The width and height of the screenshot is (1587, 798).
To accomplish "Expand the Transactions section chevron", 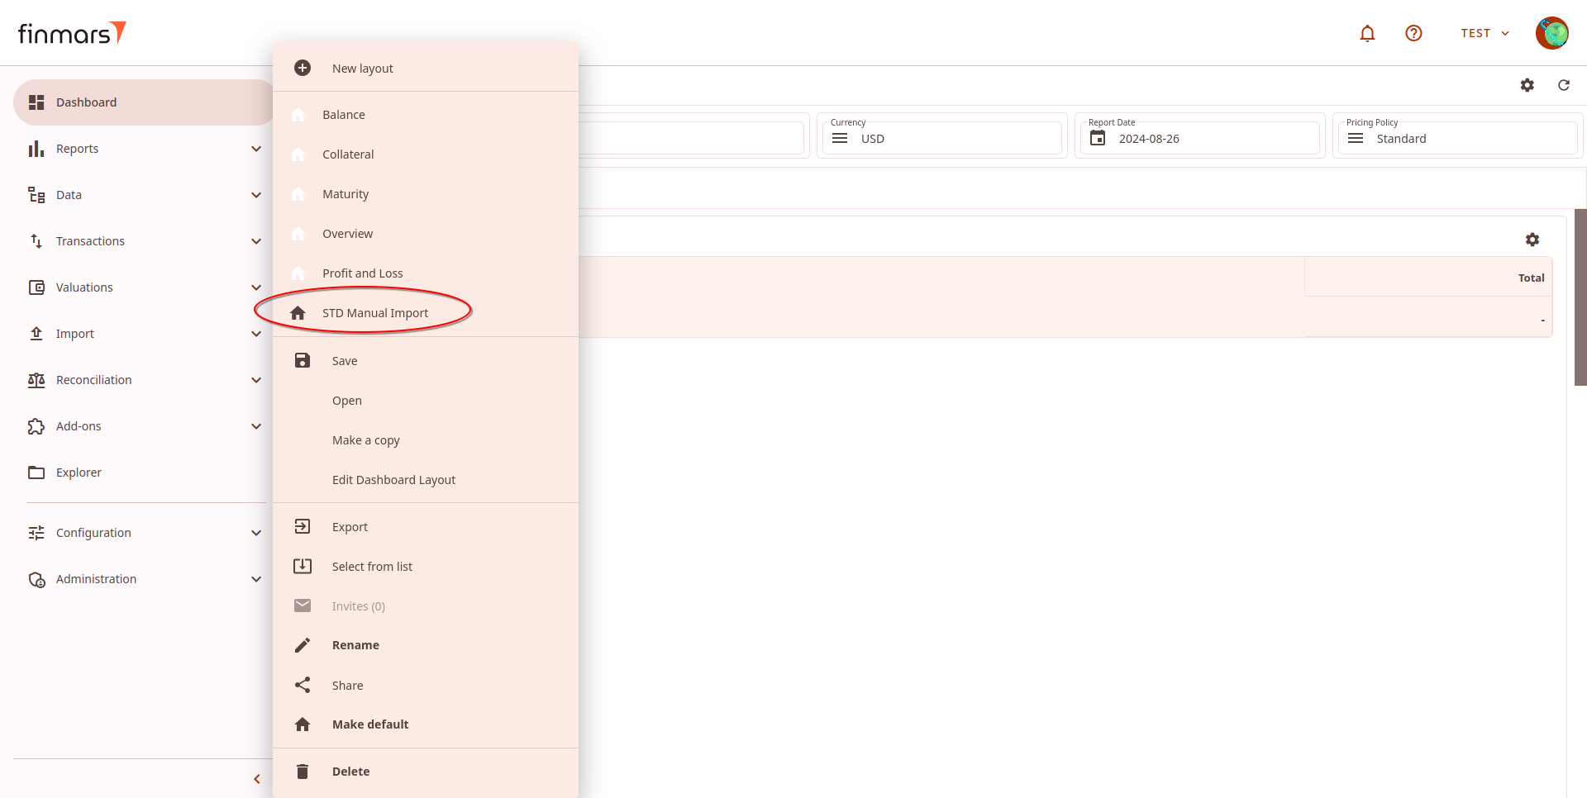I will tap(256, 241).
